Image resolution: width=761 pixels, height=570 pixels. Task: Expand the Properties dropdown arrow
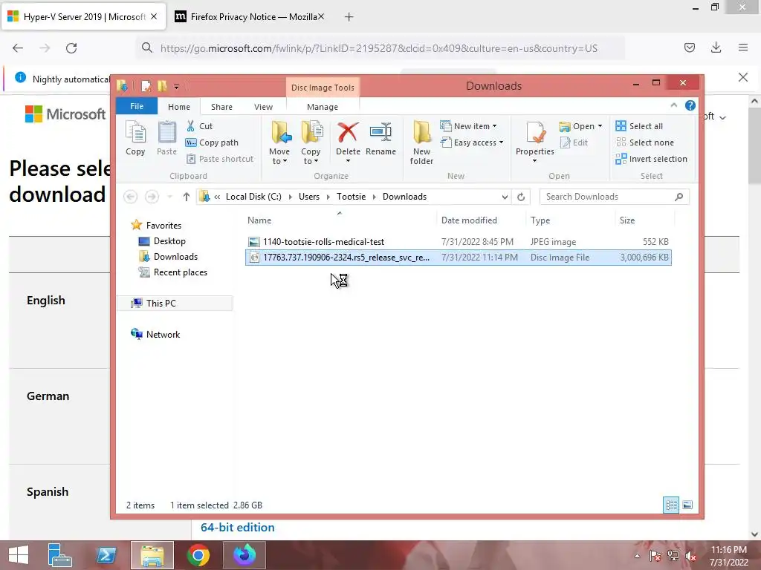tap(535, 161)
